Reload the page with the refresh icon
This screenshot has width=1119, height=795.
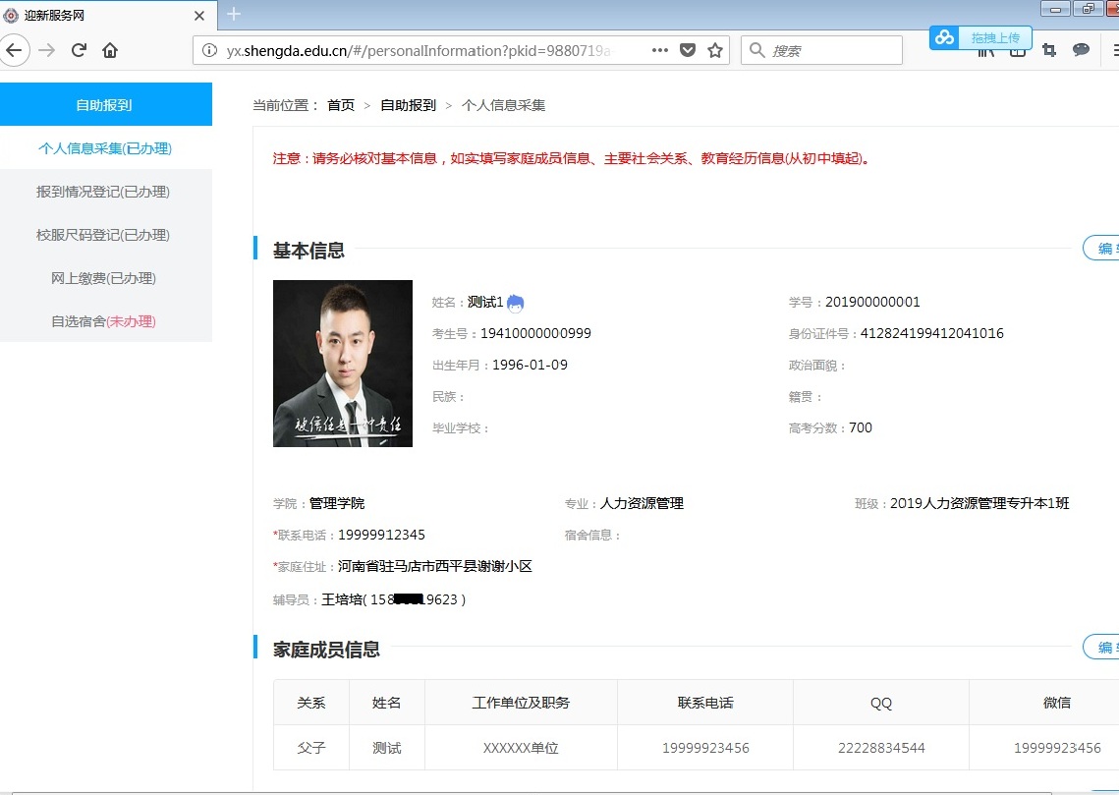coord(80,50)
